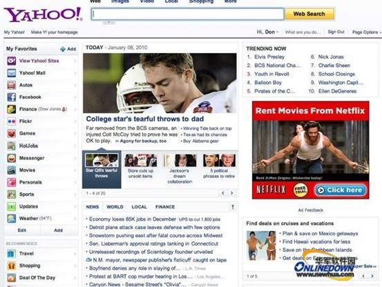Open the Elvis Presley trending link
Screen dimensions: 382x287
click(x=269, y=57)
